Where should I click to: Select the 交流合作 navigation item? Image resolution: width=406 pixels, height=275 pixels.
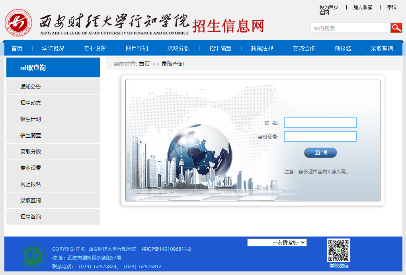tap(304, 48)
